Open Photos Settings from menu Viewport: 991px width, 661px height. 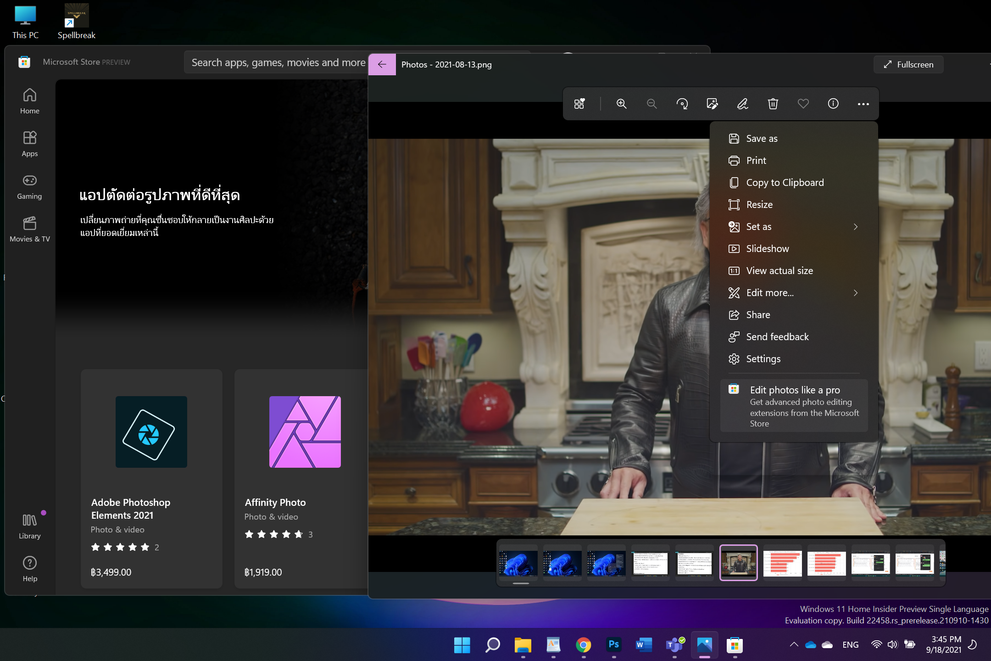794,359
